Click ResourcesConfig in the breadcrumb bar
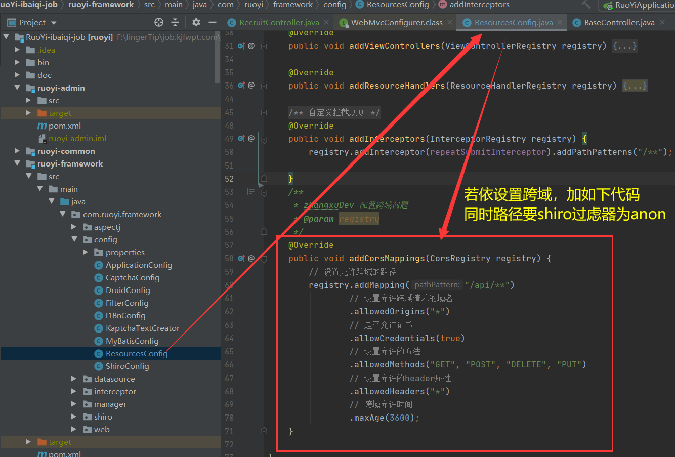This screenshot has height=457, width=675. point(398,5)
